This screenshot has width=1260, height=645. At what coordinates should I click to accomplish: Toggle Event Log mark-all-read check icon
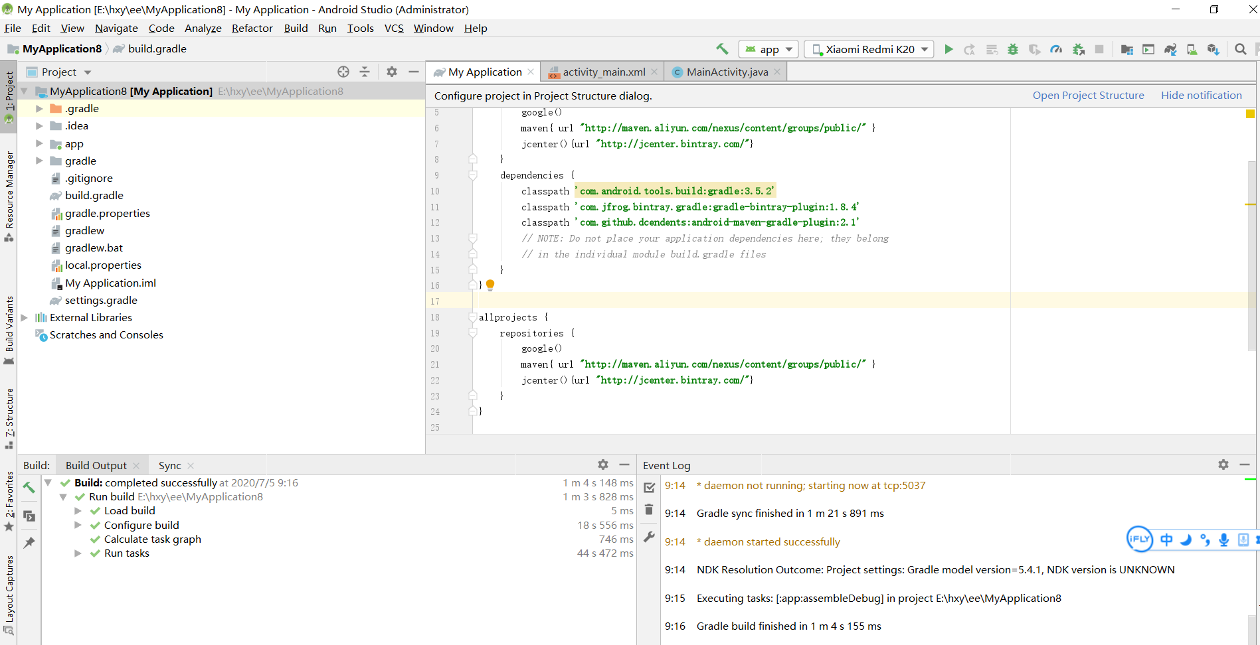pyautogui.click(x=650, y=487)
